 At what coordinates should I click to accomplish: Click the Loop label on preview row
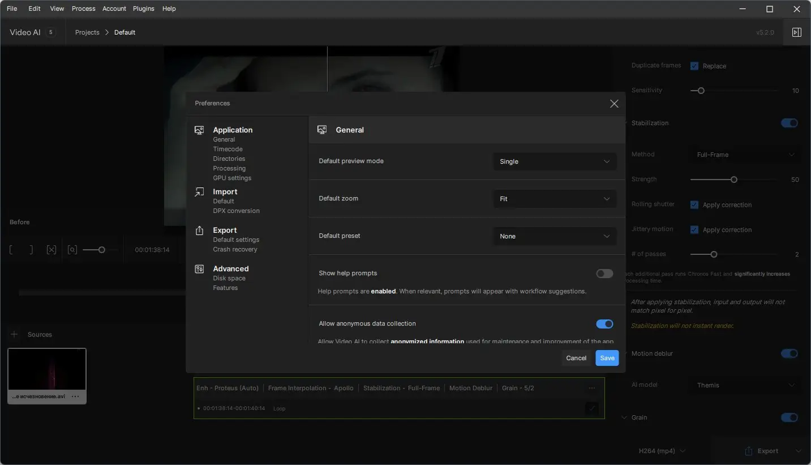point(279,408)
